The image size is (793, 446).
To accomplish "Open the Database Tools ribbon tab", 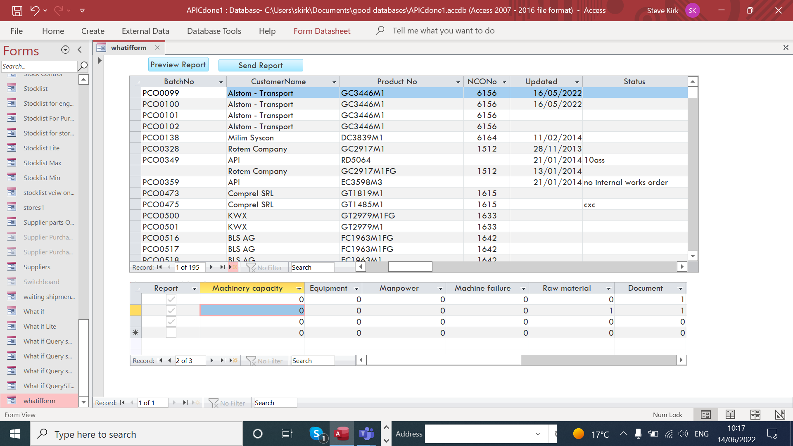I will 214,31.
